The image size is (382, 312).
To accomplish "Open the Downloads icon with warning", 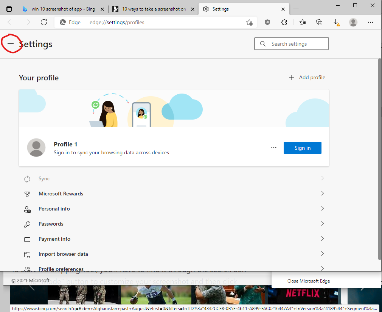I will click(336, 23).
